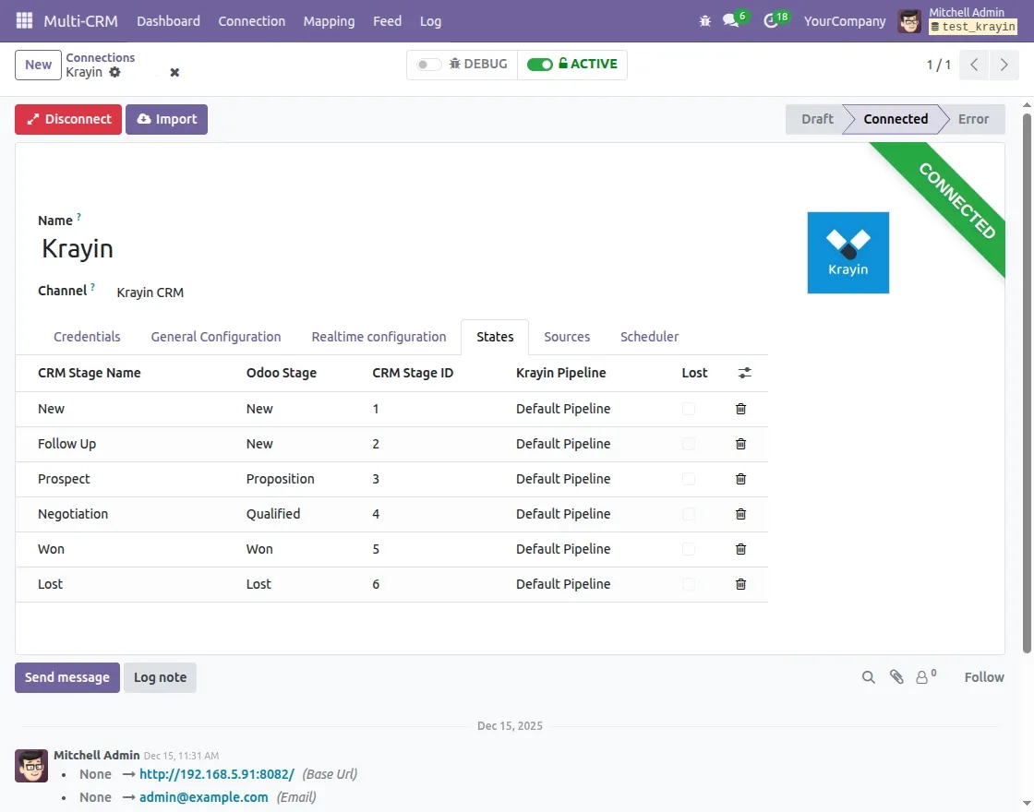Open the apps grid menu
The width and height of the screenshot is (1034, 812).
[23, 20]
